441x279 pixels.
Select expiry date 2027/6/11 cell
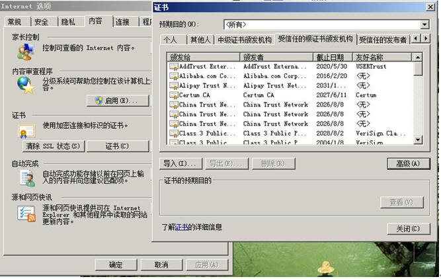tap(332, 95)
